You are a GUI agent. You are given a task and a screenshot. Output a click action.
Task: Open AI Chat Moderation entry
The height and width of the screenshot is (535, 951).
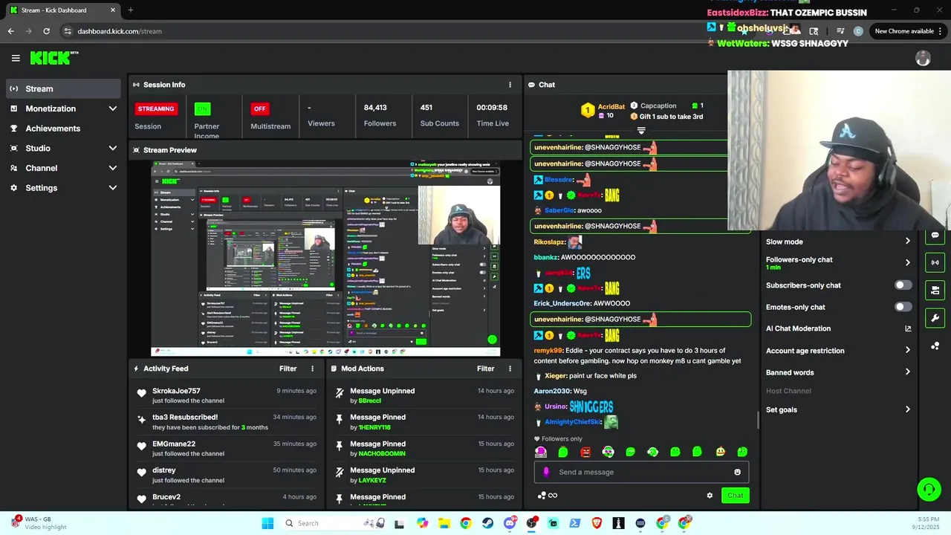(838, 328)
